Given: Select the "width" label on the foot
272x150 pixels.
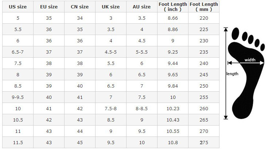Looking at the screenshot, I should pos(250,60).
